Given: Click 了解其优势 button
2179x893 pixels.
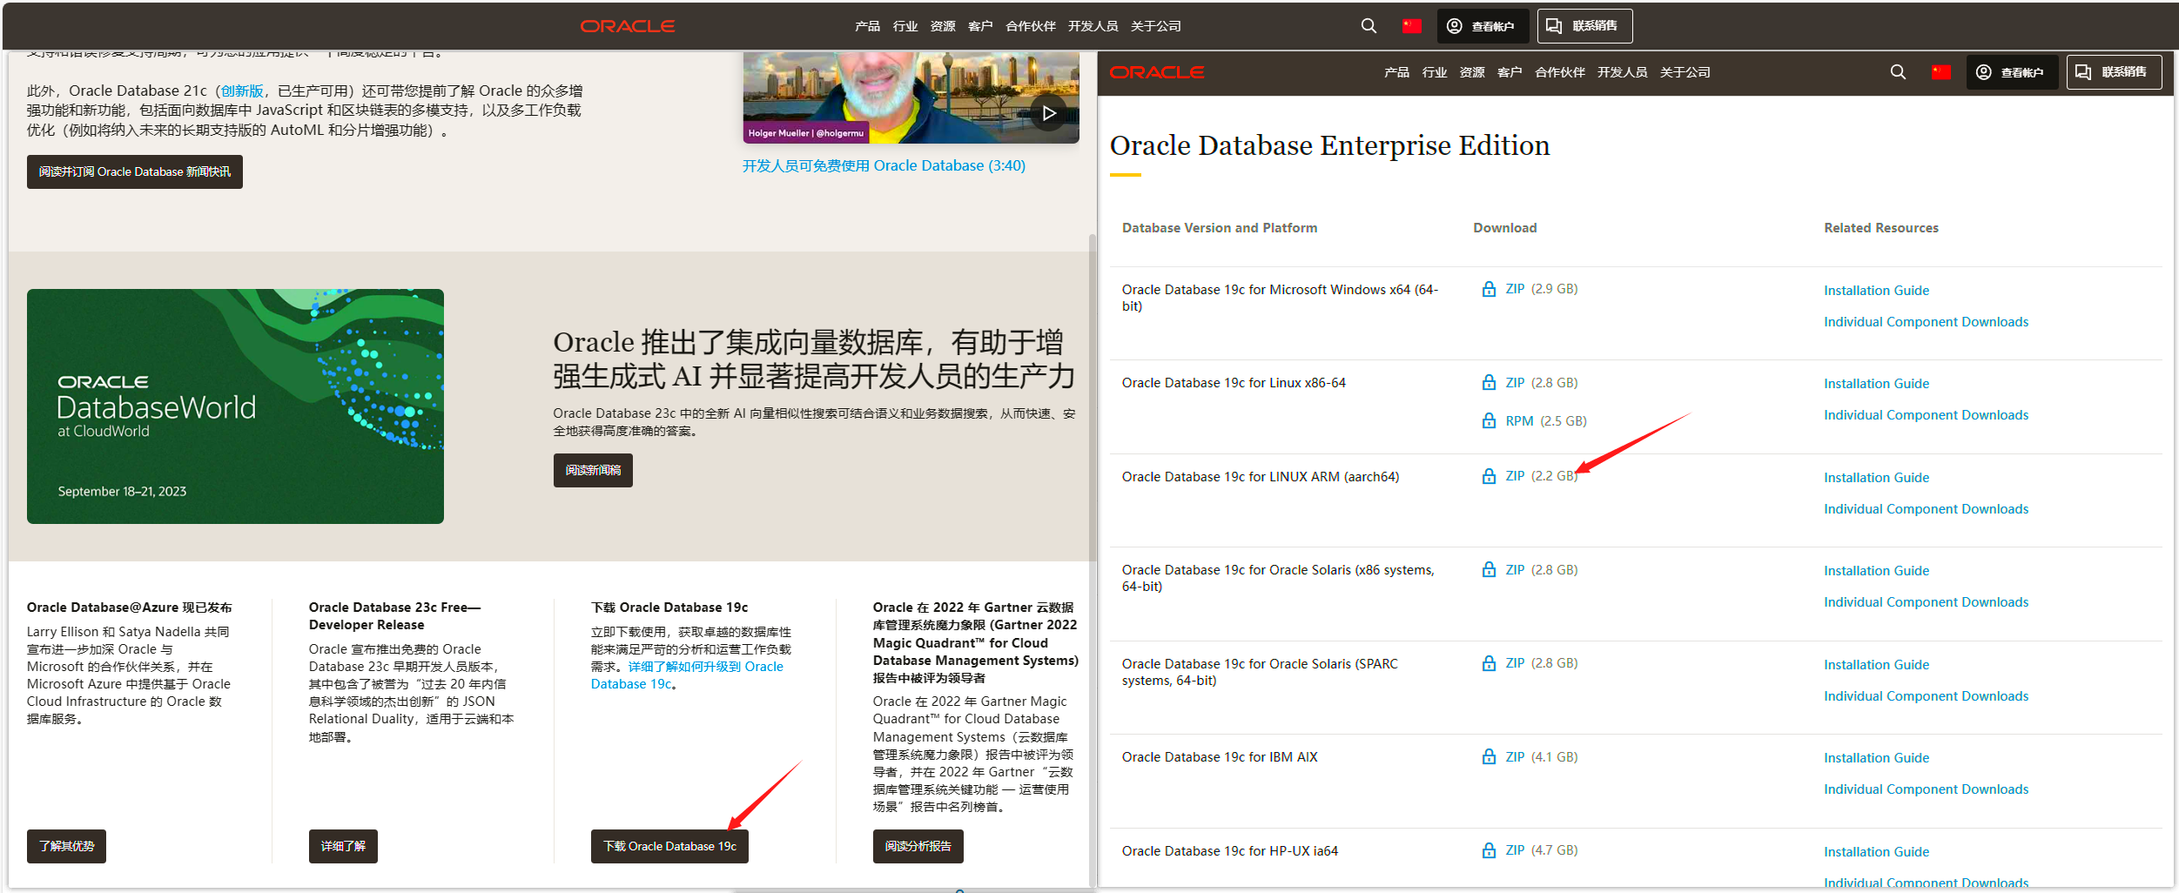Looking at the screenshot, I should [x=66, y=846].
